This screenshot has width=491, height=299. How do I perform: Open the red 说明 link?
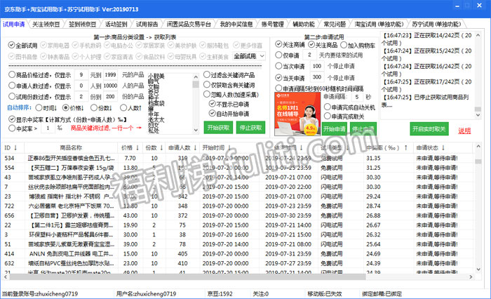point(464,131)
